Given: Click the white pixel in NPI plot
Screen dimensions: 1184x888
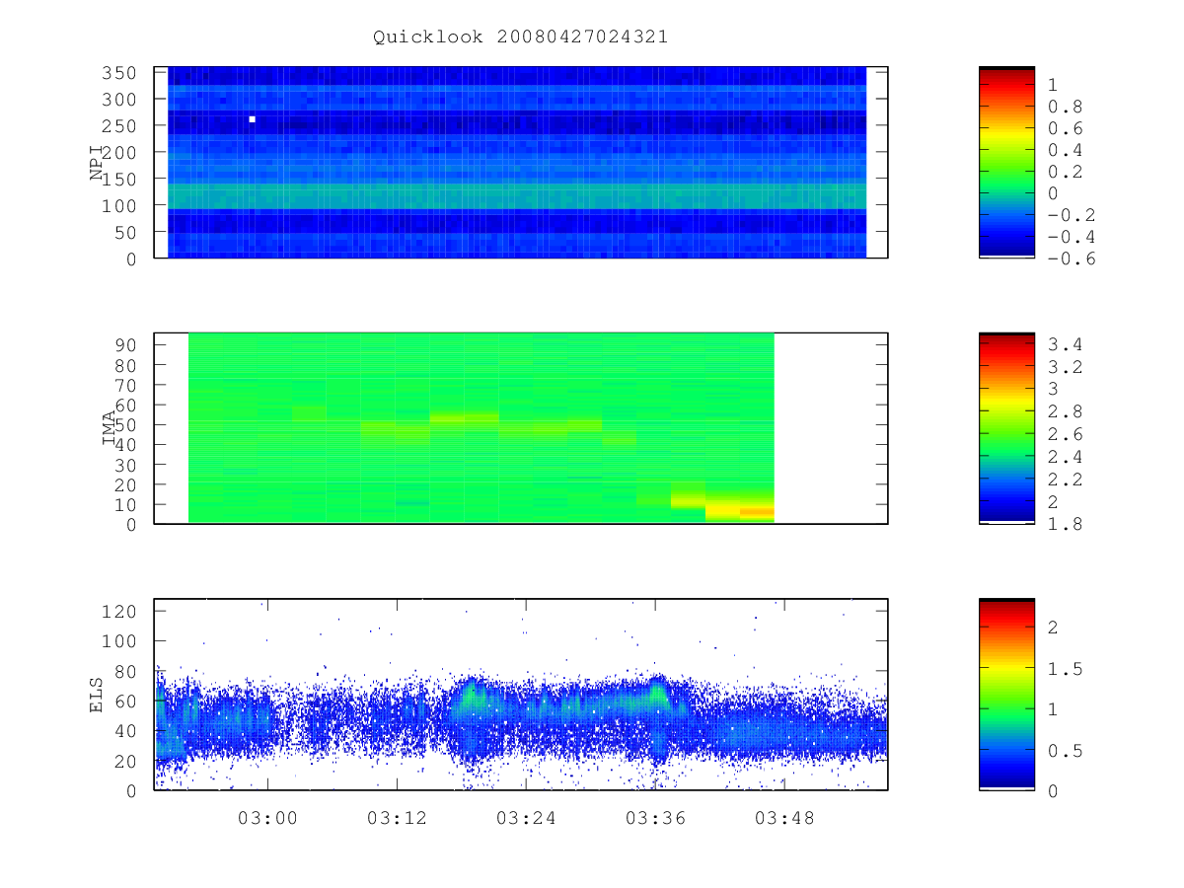Looking at the screenshot, I should 253,119.
